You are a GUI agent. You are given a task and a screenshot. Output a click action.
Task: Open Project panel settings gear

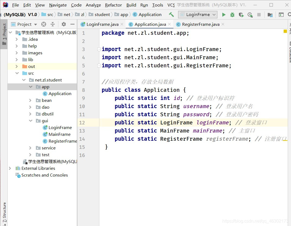point(64,24)
